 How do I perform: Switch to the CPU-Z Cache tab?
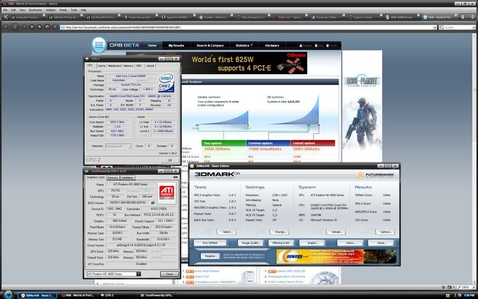click(x=102, y=66)
